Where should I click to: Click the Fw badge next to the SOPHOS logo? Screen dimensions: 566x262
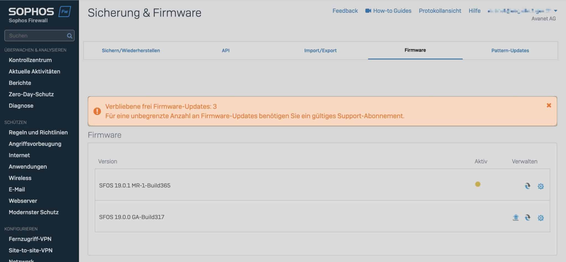(x=65, y=11)
